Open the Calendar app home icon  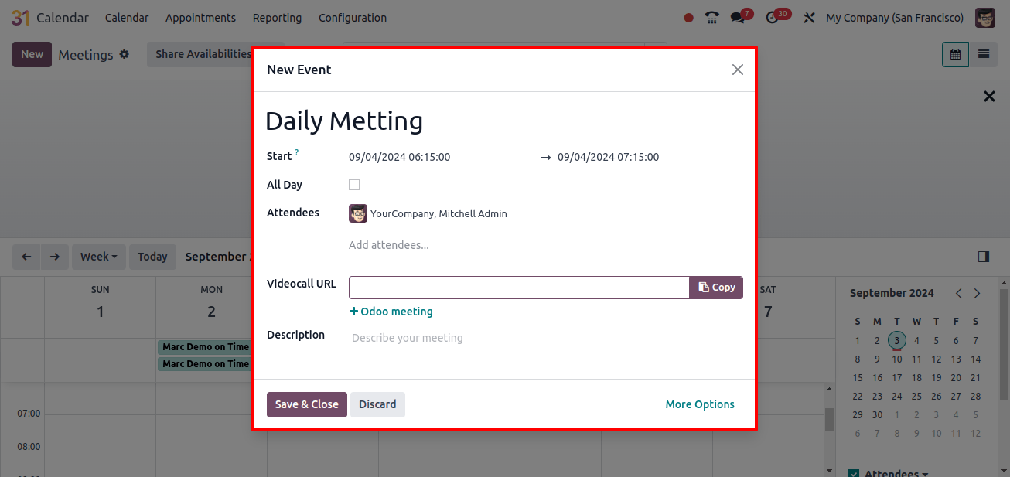[x=20, y=17]
